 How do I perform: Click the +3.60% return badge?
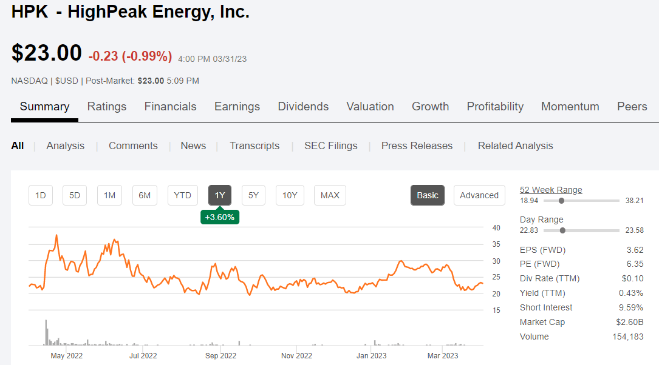(x=220, y=216)
